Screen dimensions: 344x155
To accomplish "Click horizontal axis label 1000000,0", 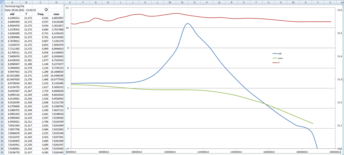I will click(170, 152).
